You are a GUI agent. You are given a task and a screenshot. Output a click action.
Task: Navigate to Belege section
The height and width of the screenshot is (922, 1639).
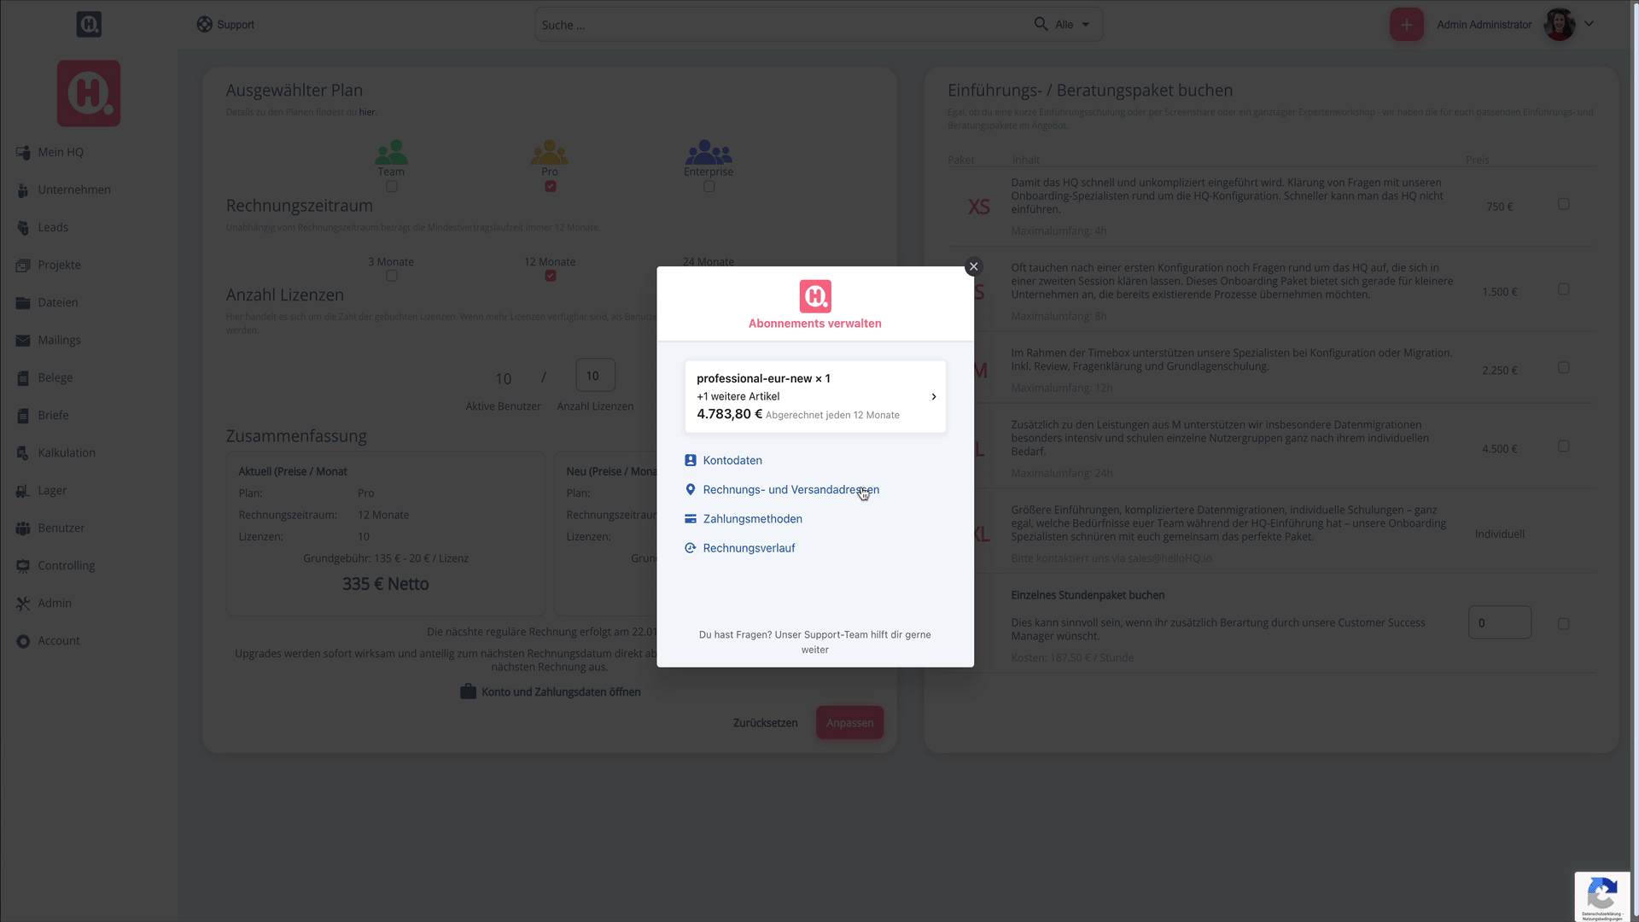[57, 377]
